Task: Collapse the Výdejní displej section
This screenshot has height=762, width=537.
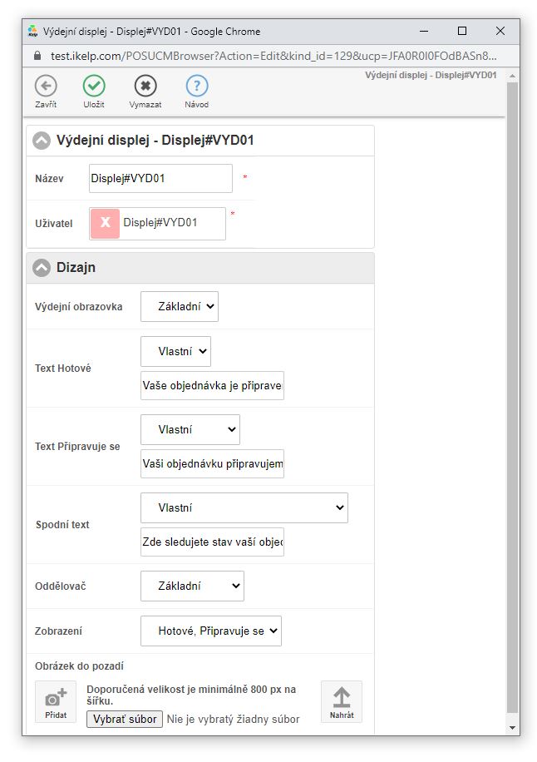Action: [42, 141]
